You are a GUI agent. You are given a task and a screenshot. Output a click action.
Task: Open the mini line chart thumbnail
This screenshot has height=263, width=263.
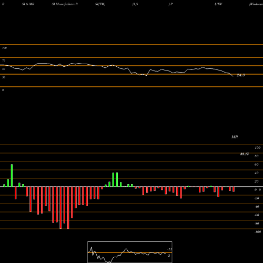(130, 252)
